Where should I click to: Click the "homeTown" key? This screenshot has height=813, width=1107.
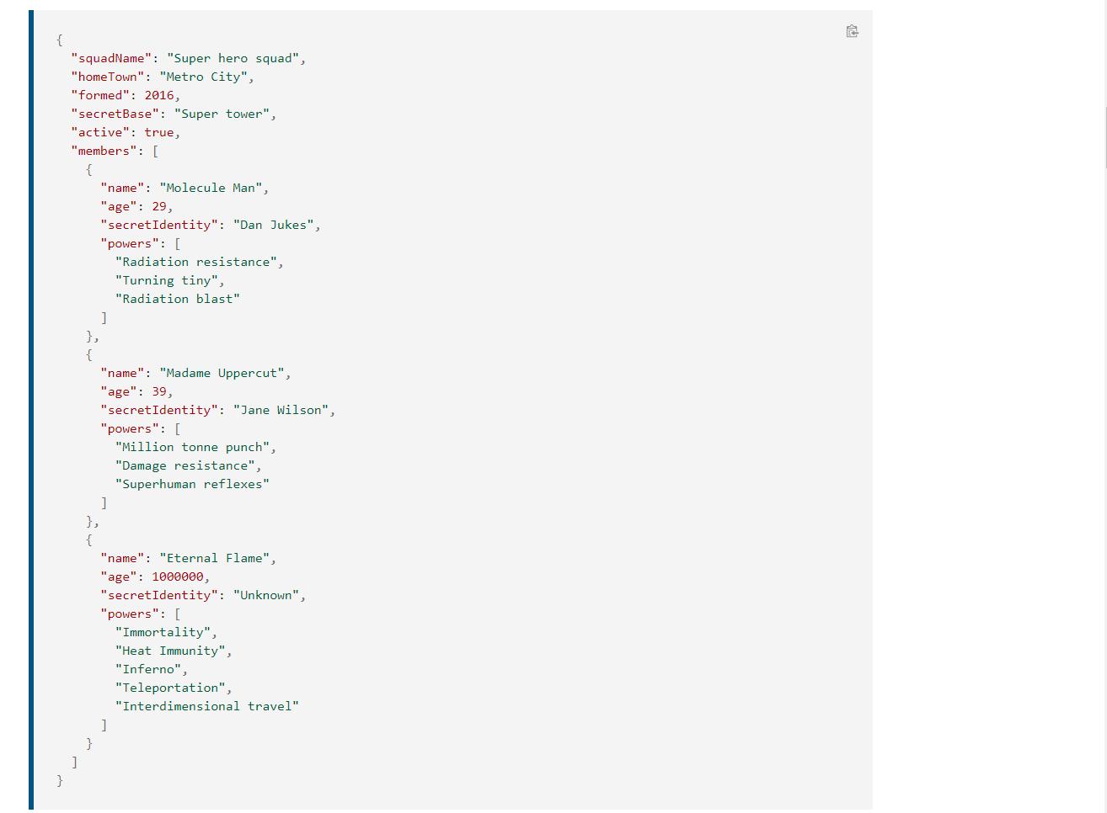point(109,77)
